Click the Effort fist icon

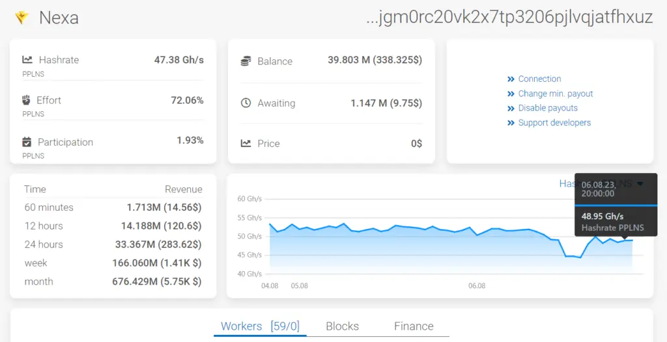click(x=26, y=100)
